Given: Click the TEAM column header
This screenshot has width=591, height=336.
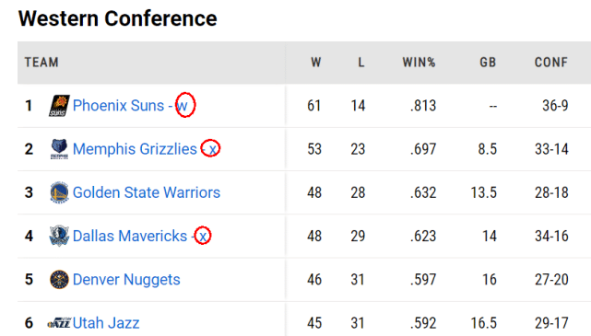Looking at the screenshot, I should pyautogui.click(x=41, y=62).
